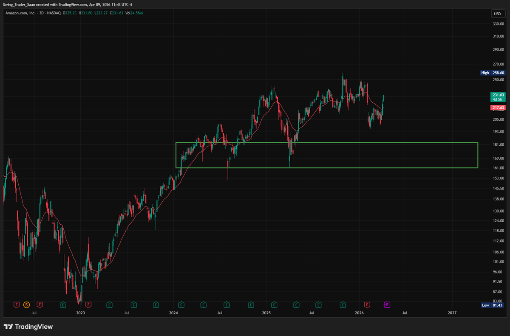
Task: Click 330.00 on the price scale
Action: point(498,24)
